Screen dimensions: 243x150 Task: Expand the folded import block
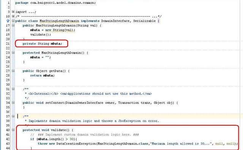(x=13, y=12)
